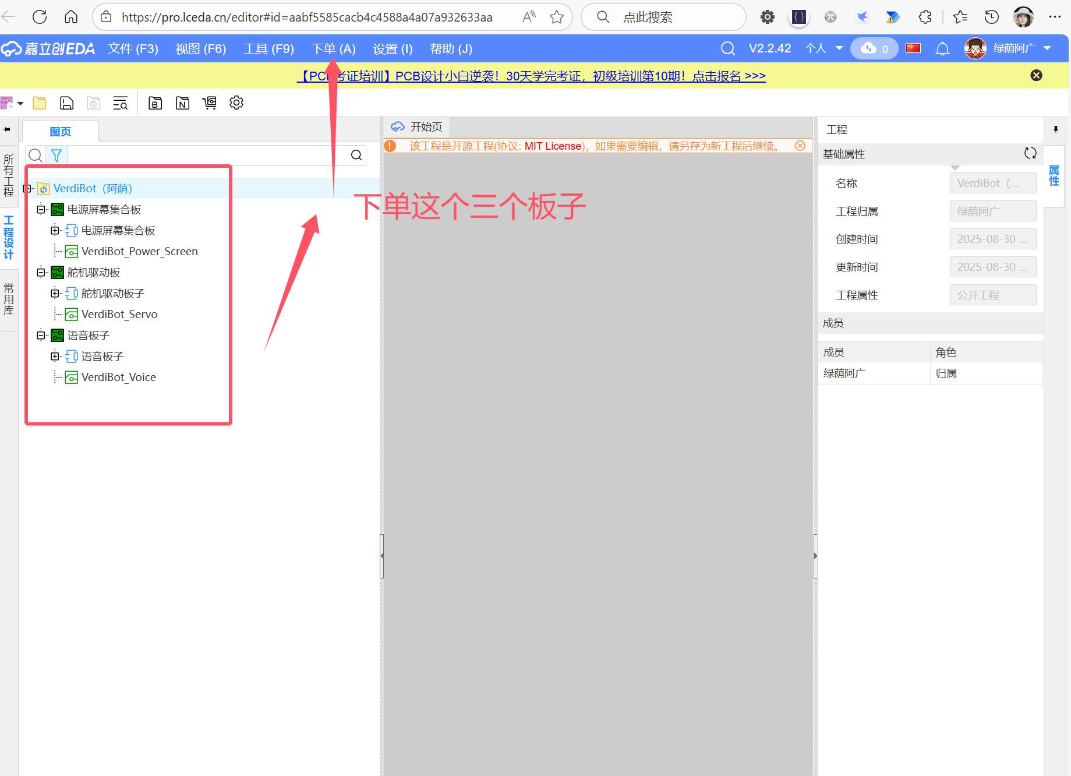The image size is (1071, 776).
Task: Open the 个人 workspace dropdown
Action: [823, 49]
